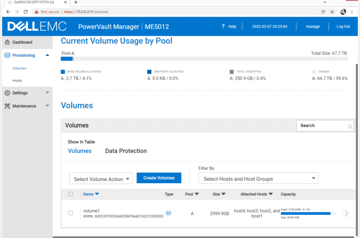Sort by Pool column arrow
The image size is (360, 238).
[x=197, y=194]
